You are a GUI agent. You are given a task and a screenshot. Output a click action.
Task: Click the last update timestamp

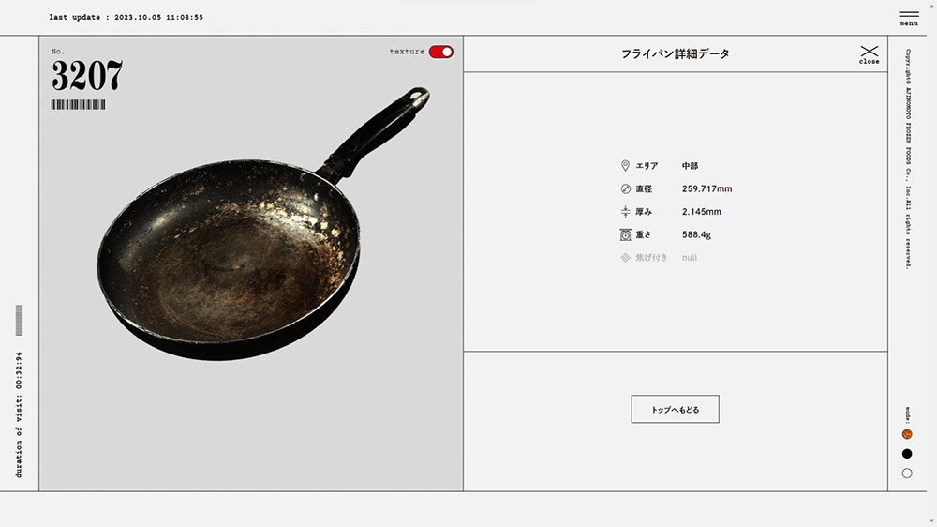coord(126,18)
